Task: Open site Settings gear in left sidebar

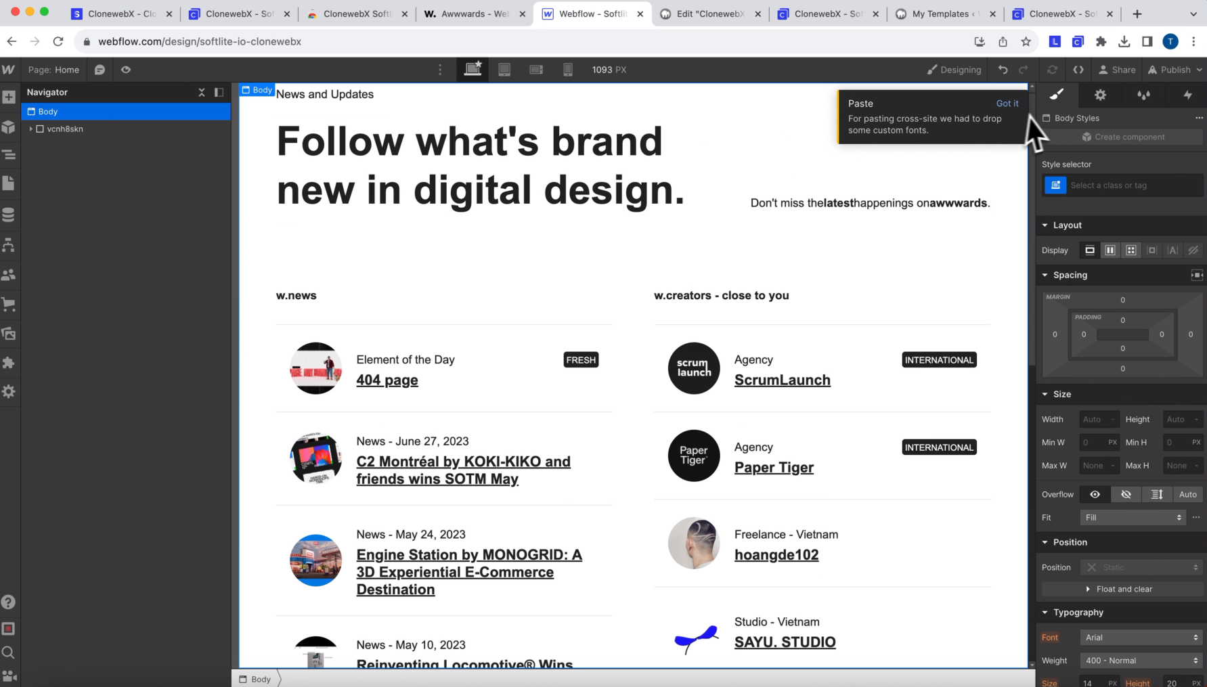Action: [x=9, y=392]
